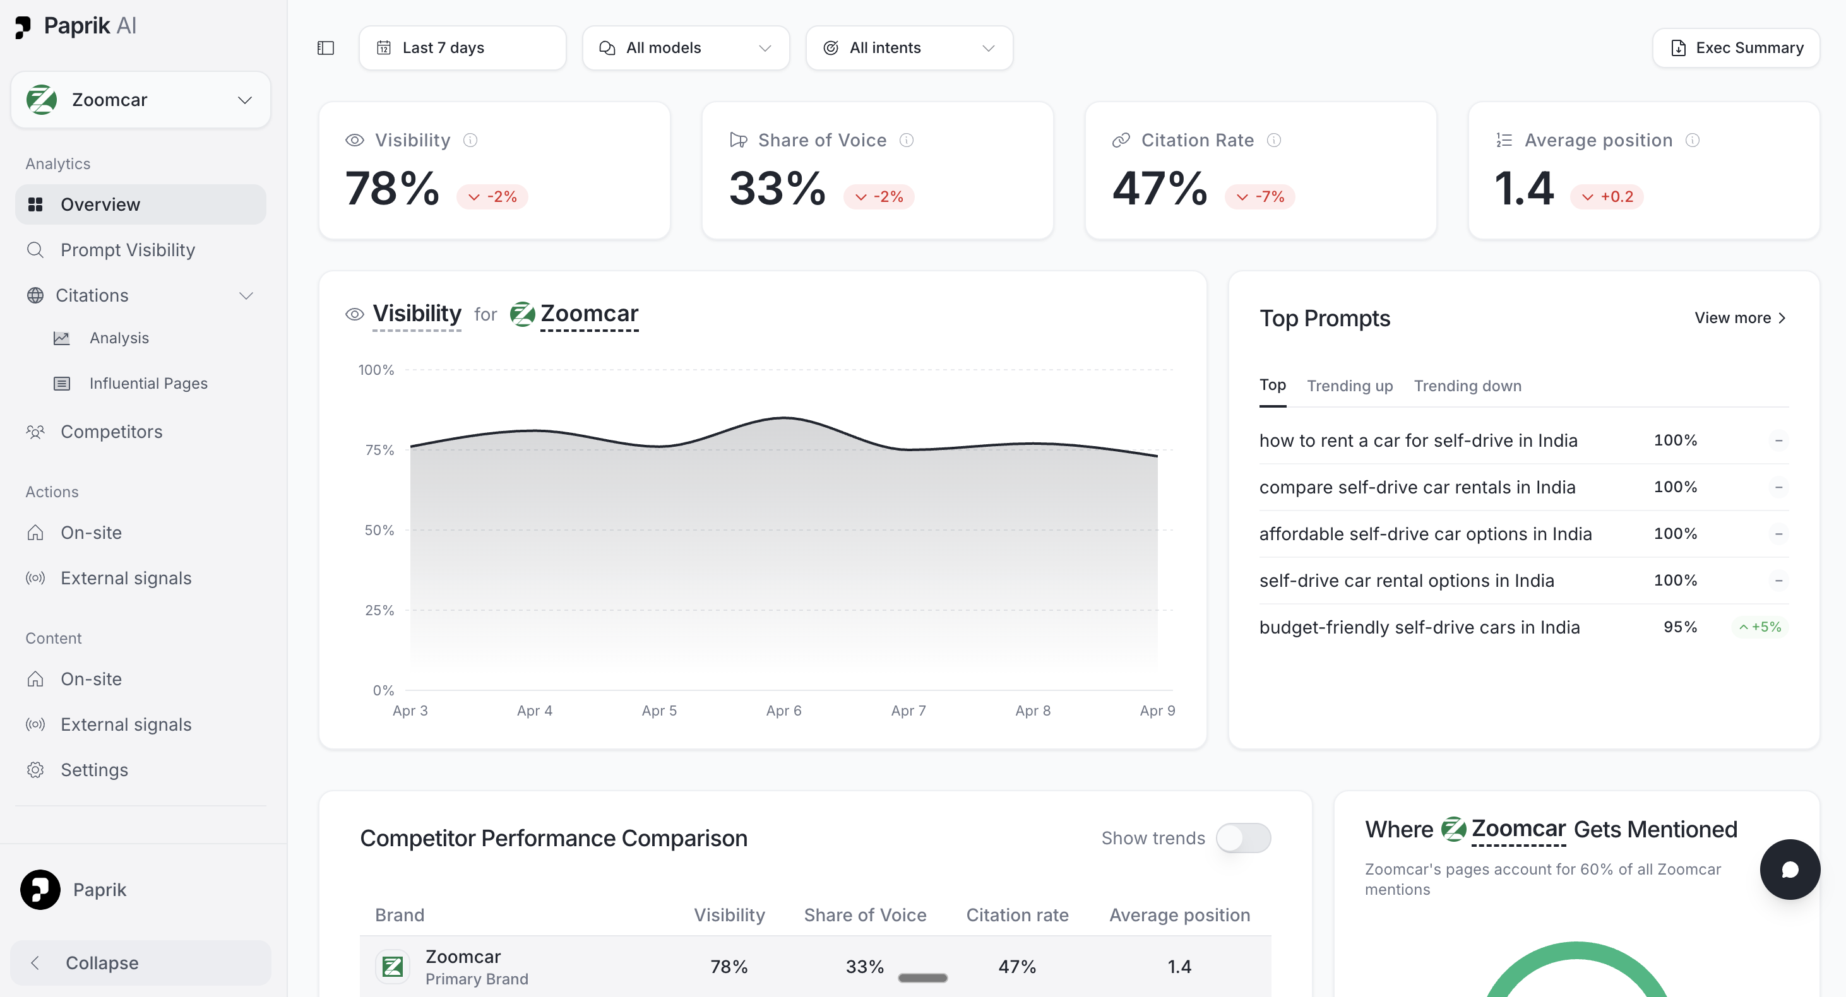Switch to Trending down tab
Image resolution: width=1846 pixels, height=997 pixels.
1467,386
